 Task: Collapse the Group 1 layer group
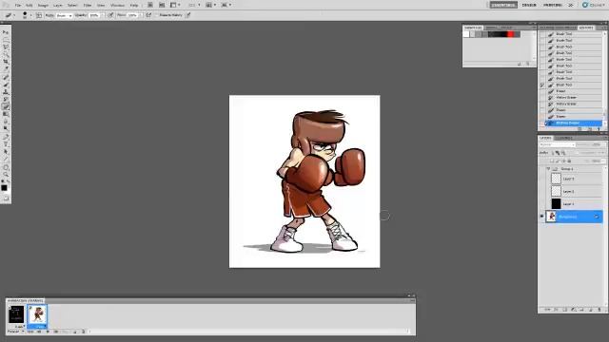(548, 169)
